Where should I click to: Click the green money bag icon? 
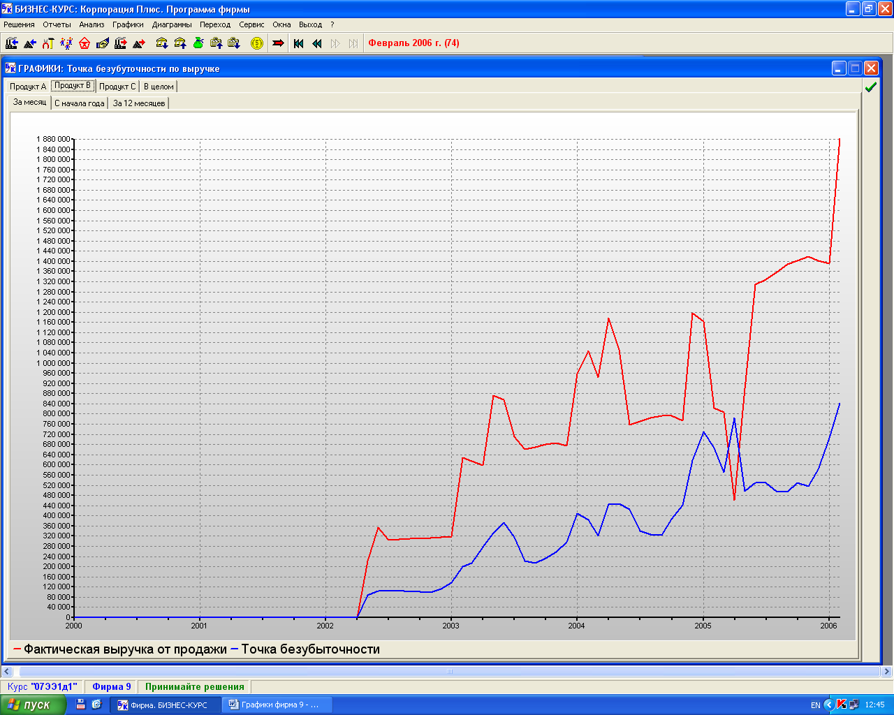click(198, 43)
